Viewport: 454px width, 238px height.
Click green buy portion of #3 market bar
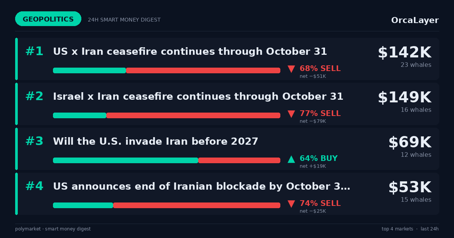click(126, 160)
